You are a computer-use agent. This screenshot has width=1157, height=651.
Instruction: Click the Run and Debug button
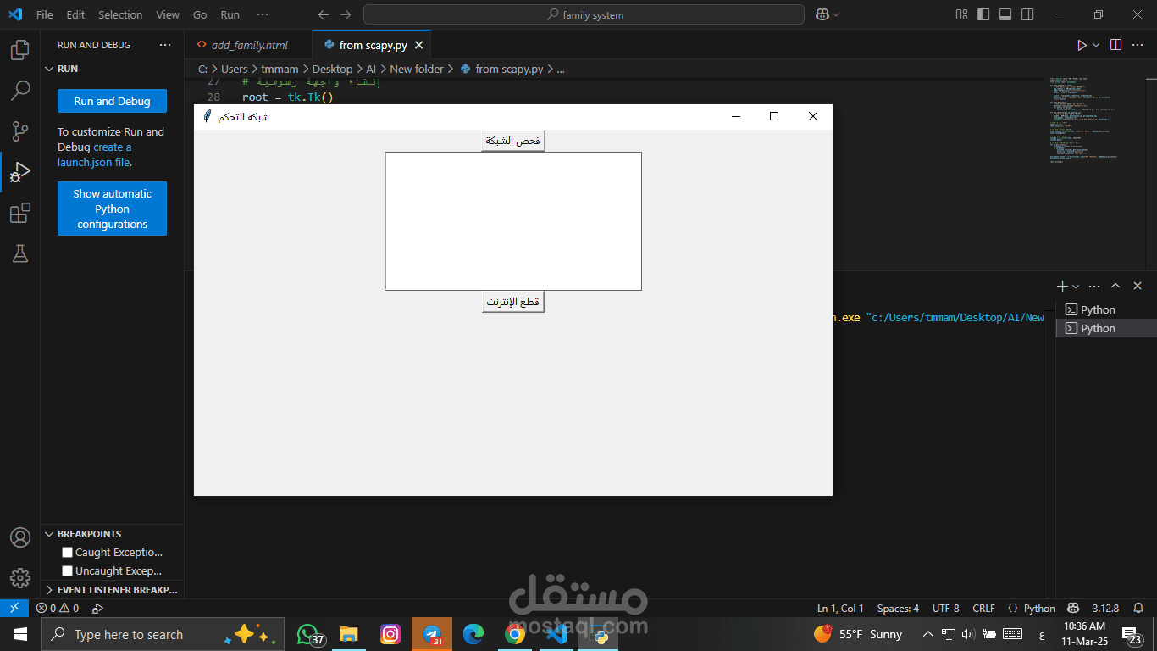point(112,101)
